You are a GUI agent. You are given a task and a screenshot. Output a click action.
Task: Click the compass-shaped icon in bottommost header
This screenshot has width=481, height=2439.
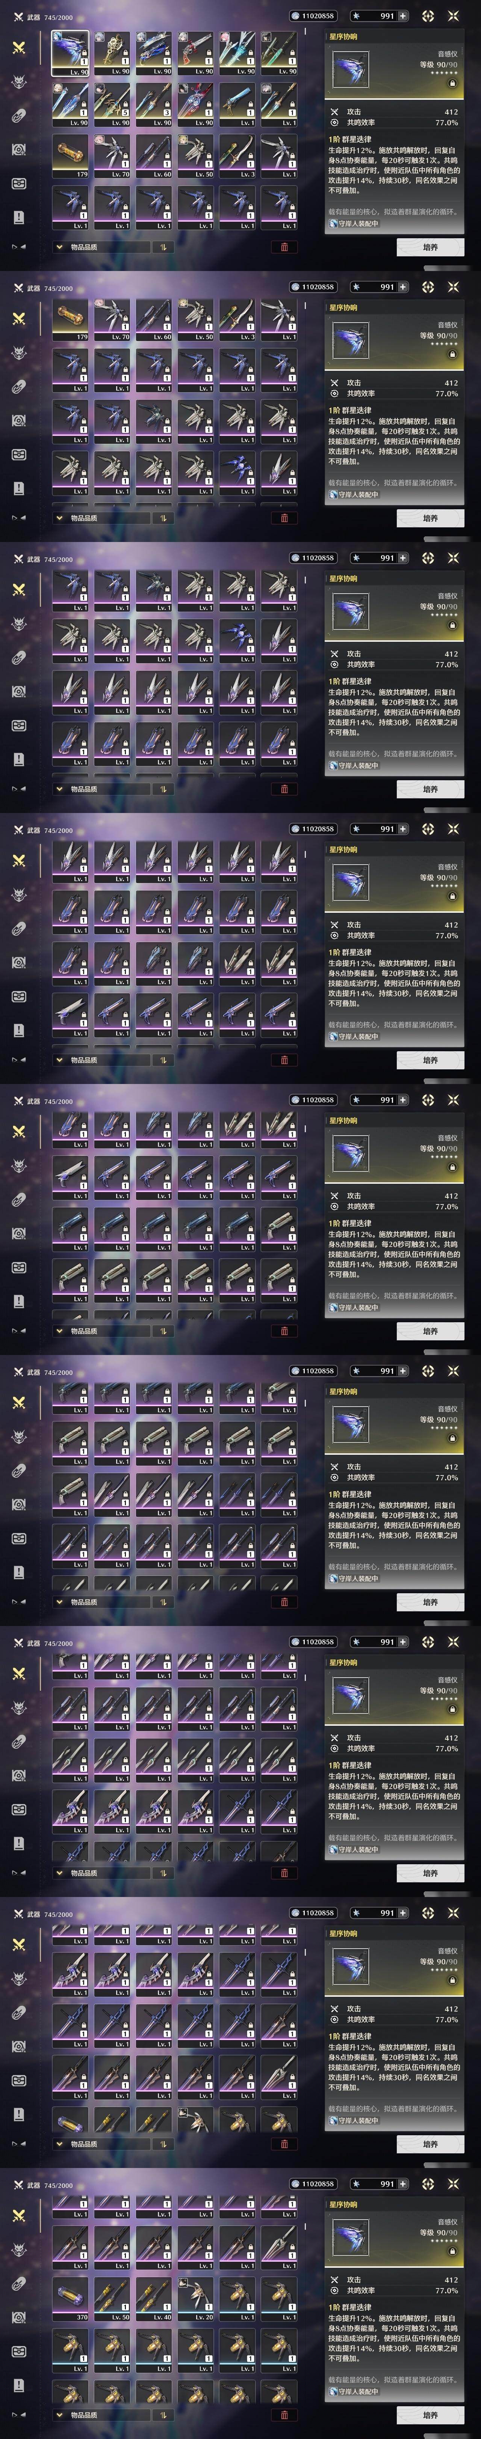pyautogui.click(x=428, y=2184)
